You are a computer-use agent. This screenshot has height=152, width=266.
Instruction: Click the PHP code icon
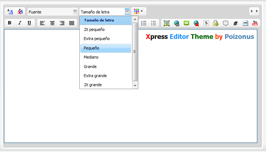tap(245, 23)
